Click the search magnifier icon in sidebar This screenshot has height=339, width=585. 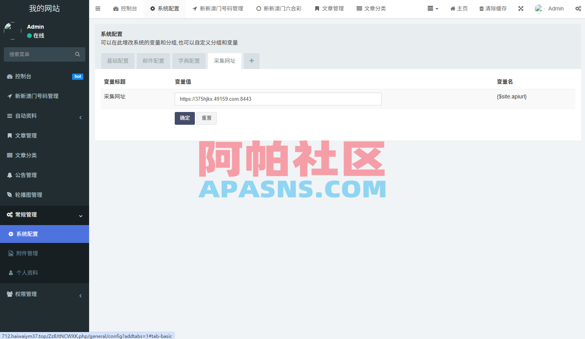[77, 54]
